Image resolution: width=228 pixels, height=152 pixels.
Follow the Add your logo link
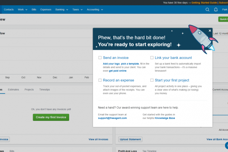pos(111,64)
